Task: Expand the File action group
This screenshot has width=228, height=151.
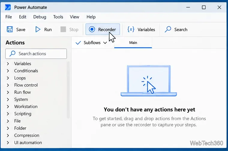Action: (x=8, y=121)
